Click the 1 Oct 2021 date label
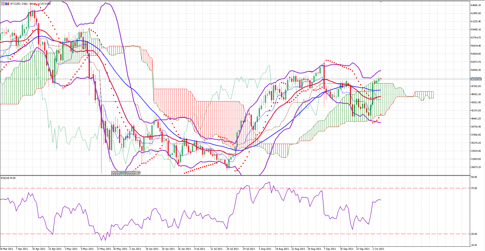This screenshot has width=485, height=251. 378,249
